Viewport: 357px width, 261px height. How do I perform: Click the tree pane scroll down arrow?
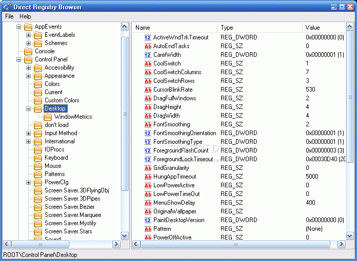point(125,236)
